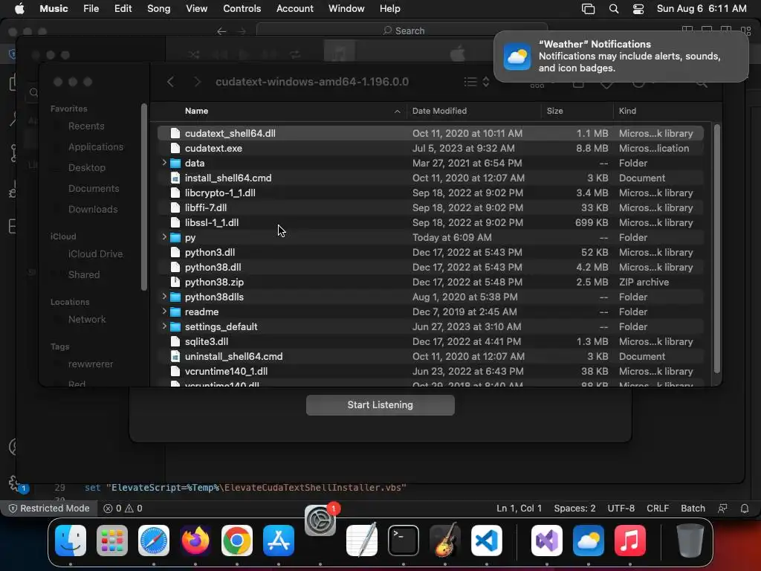Open System Settings with notification badge
This screenshot has height=571, width=761.
pos(320,520)
